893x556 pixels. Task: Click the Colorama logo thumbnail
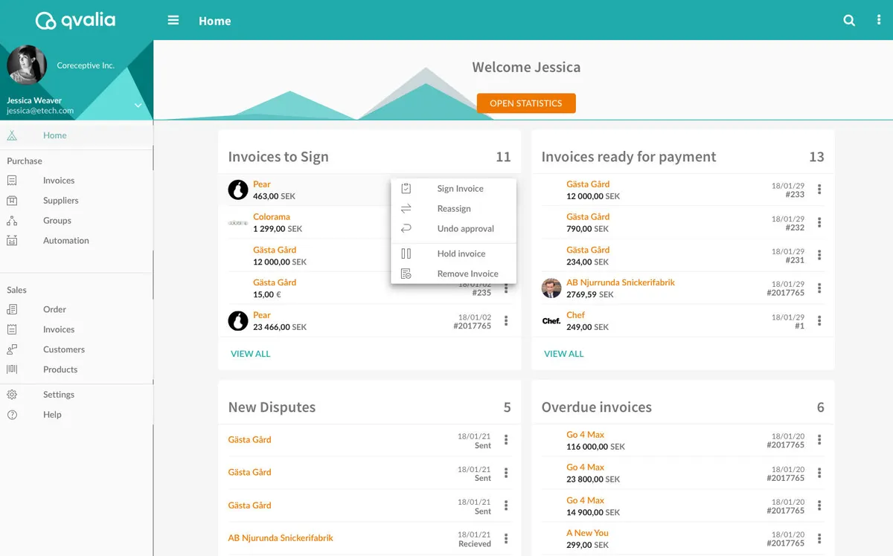238,222
